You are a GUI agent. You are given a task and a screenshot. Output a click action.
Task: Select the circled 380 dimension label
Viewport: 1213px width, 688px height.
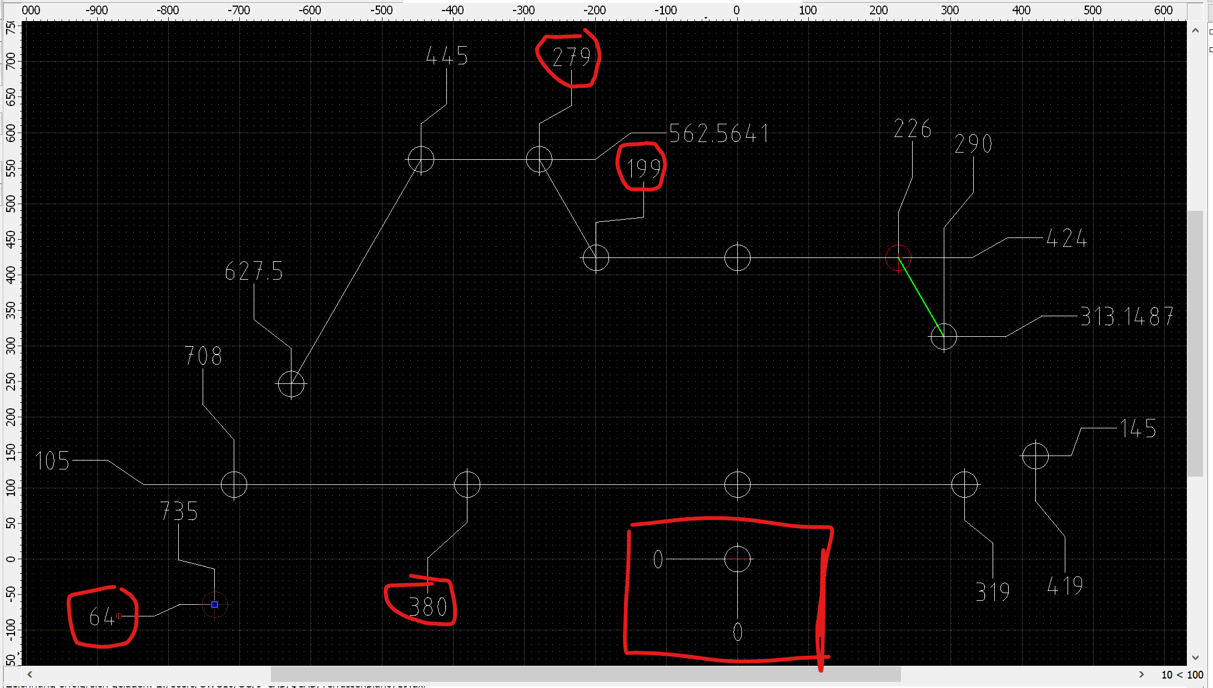click(x=427, y=607)
